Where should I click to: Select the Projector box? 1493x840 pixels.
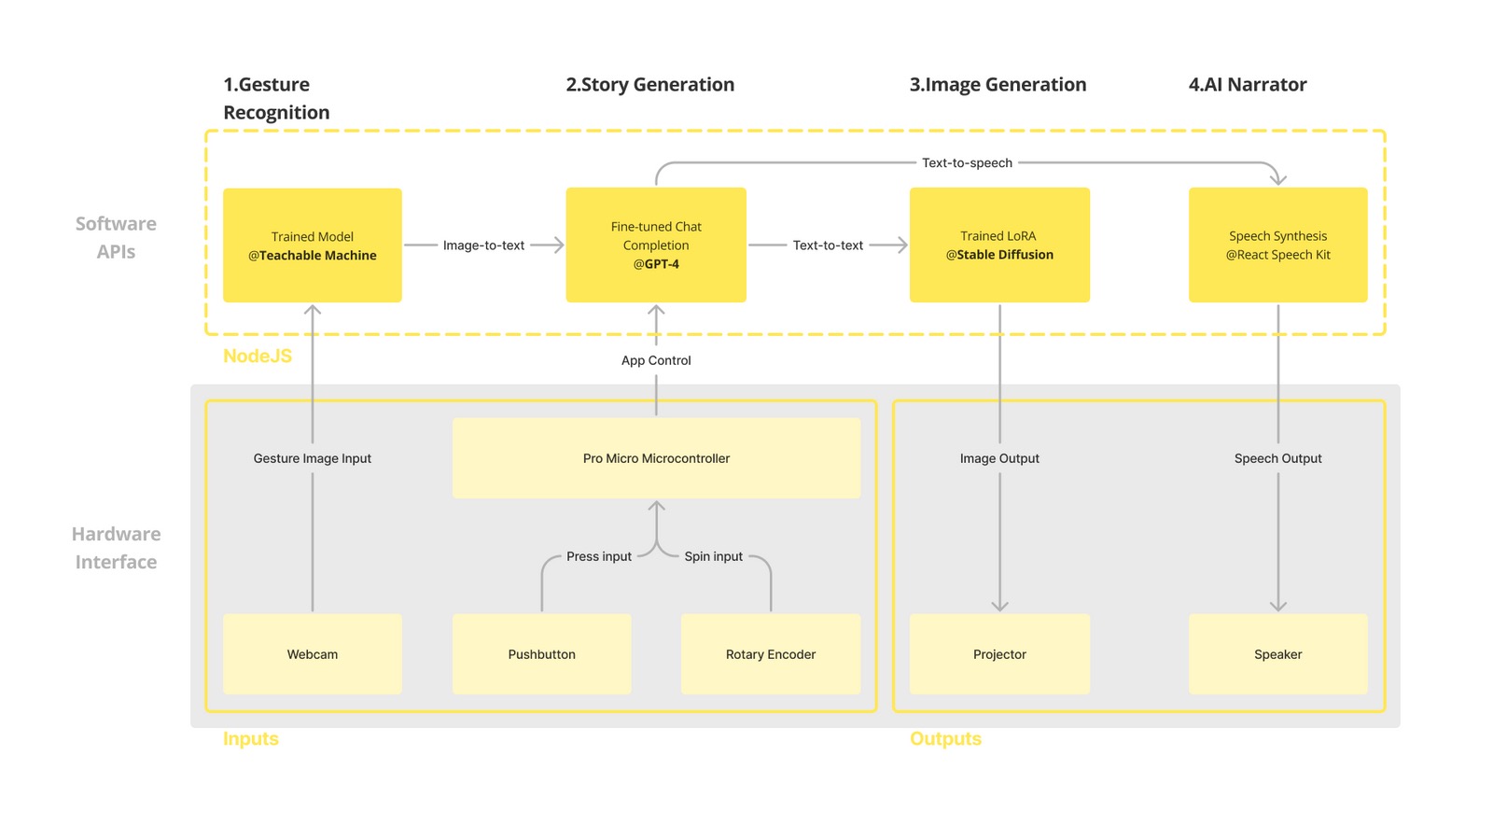tap(999, 654)
